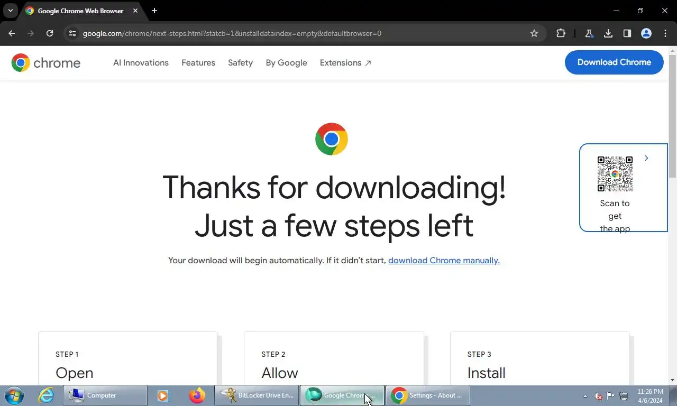Reload the current page

tap(50, 33)
